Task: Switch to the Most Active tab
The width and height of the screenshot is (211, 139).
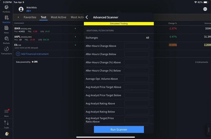Action: point(58,17)
